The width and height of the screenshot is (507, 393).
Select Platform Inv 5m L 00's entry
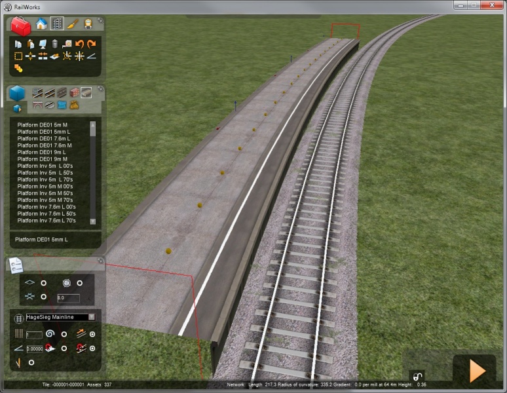click(45, 166)
